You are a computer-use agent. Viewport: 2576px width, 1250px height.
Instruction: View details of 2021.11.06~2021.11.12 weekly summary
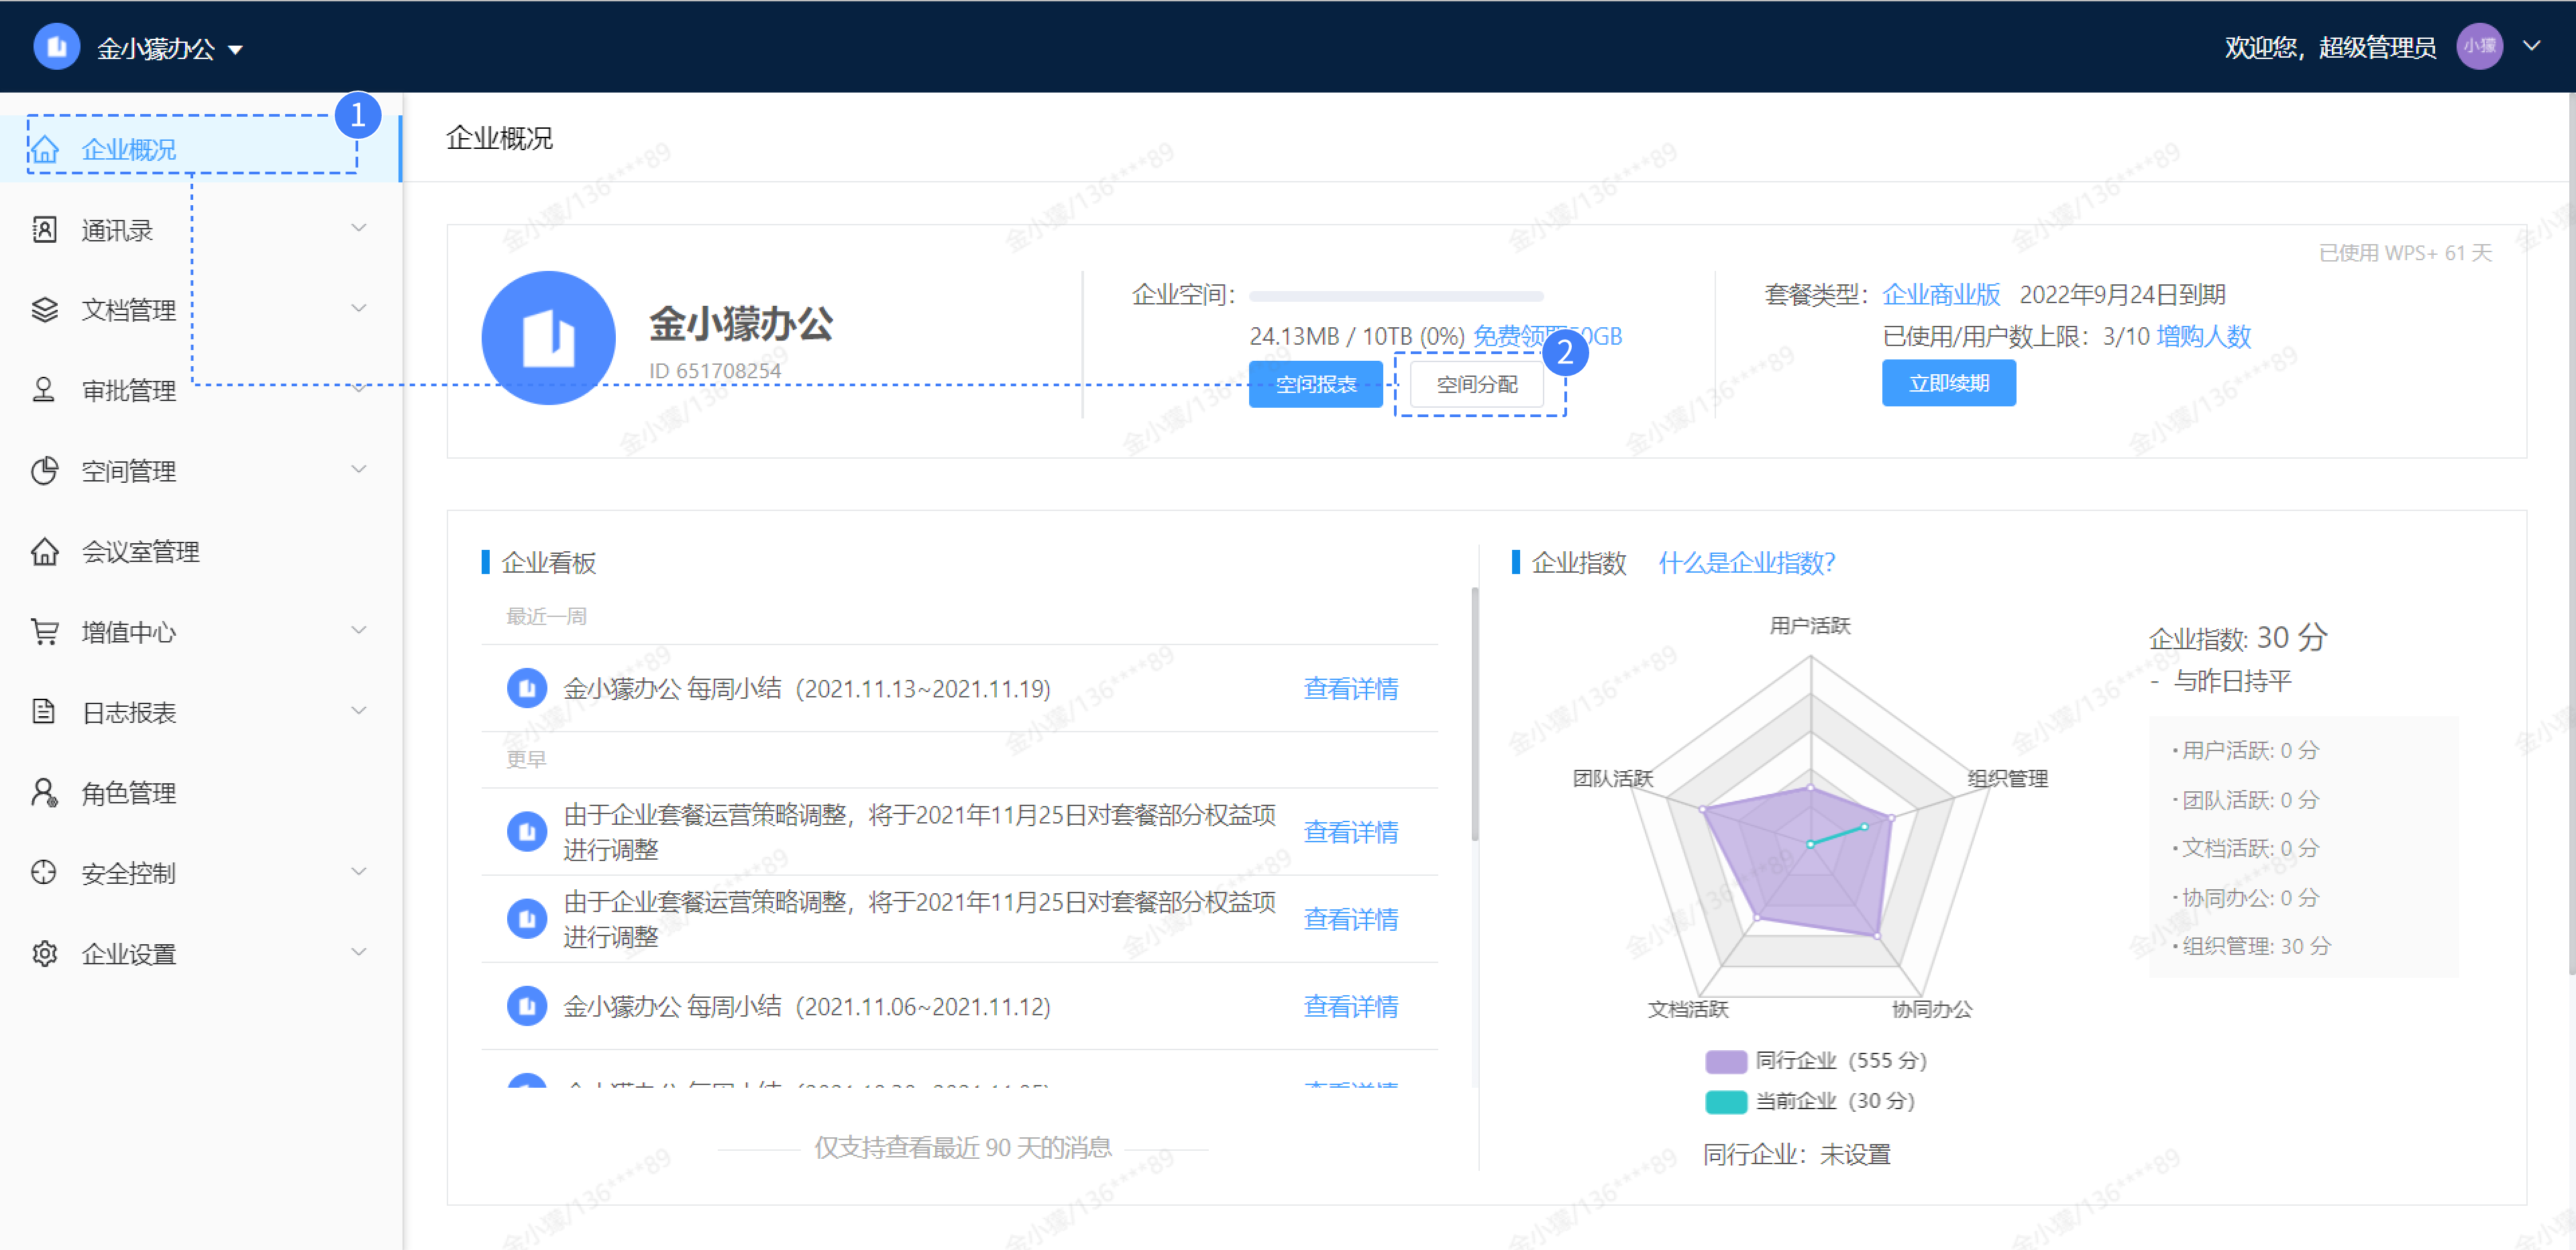(1350, 1006)
